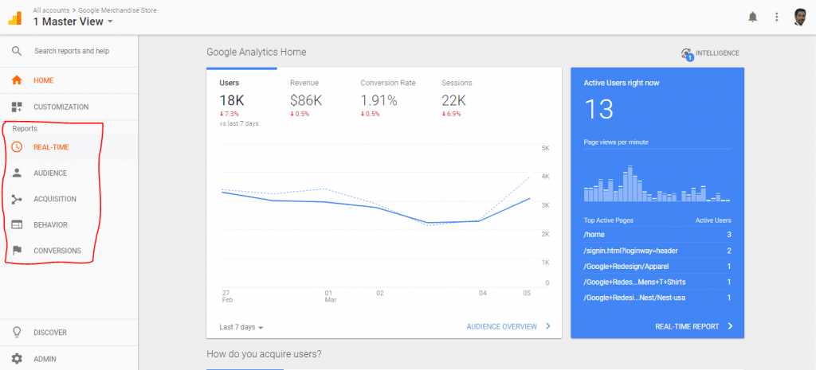Click the 13 active users number

pos(598,110)
